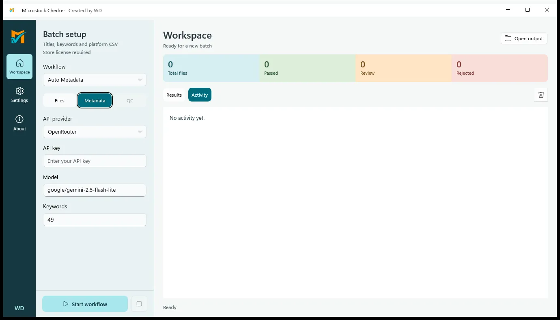Select the Activity tab

(x=200, y=95)
